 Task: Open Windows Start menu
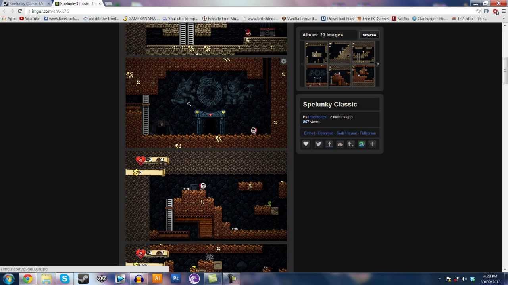coord(8,279)
